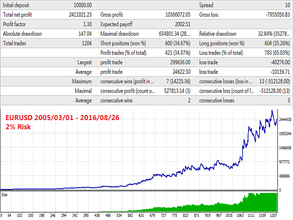The height and width of the screenshot is (220, 293).
Task: Click the Absolute drawdown label
Action: click(x=22, y=33)
